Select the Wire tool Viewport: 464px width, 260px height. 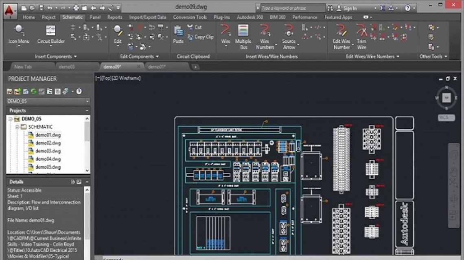pos(225,35)
